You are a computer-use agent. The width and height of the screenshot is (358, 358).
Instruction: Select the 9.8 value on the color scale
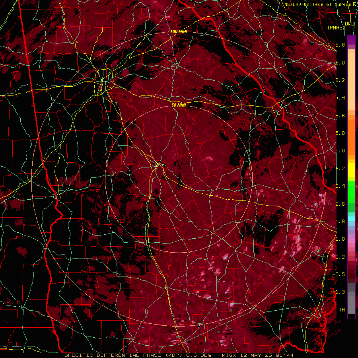point(340,45)
